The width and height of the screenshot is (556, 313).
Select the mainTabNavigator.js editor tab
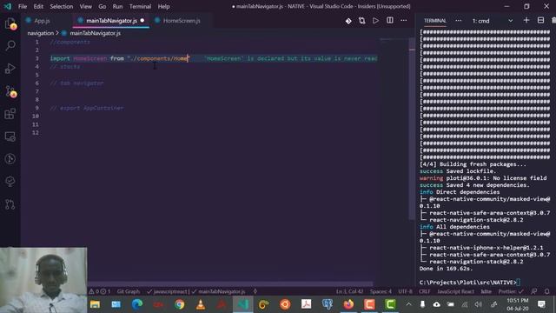(111, 21)
